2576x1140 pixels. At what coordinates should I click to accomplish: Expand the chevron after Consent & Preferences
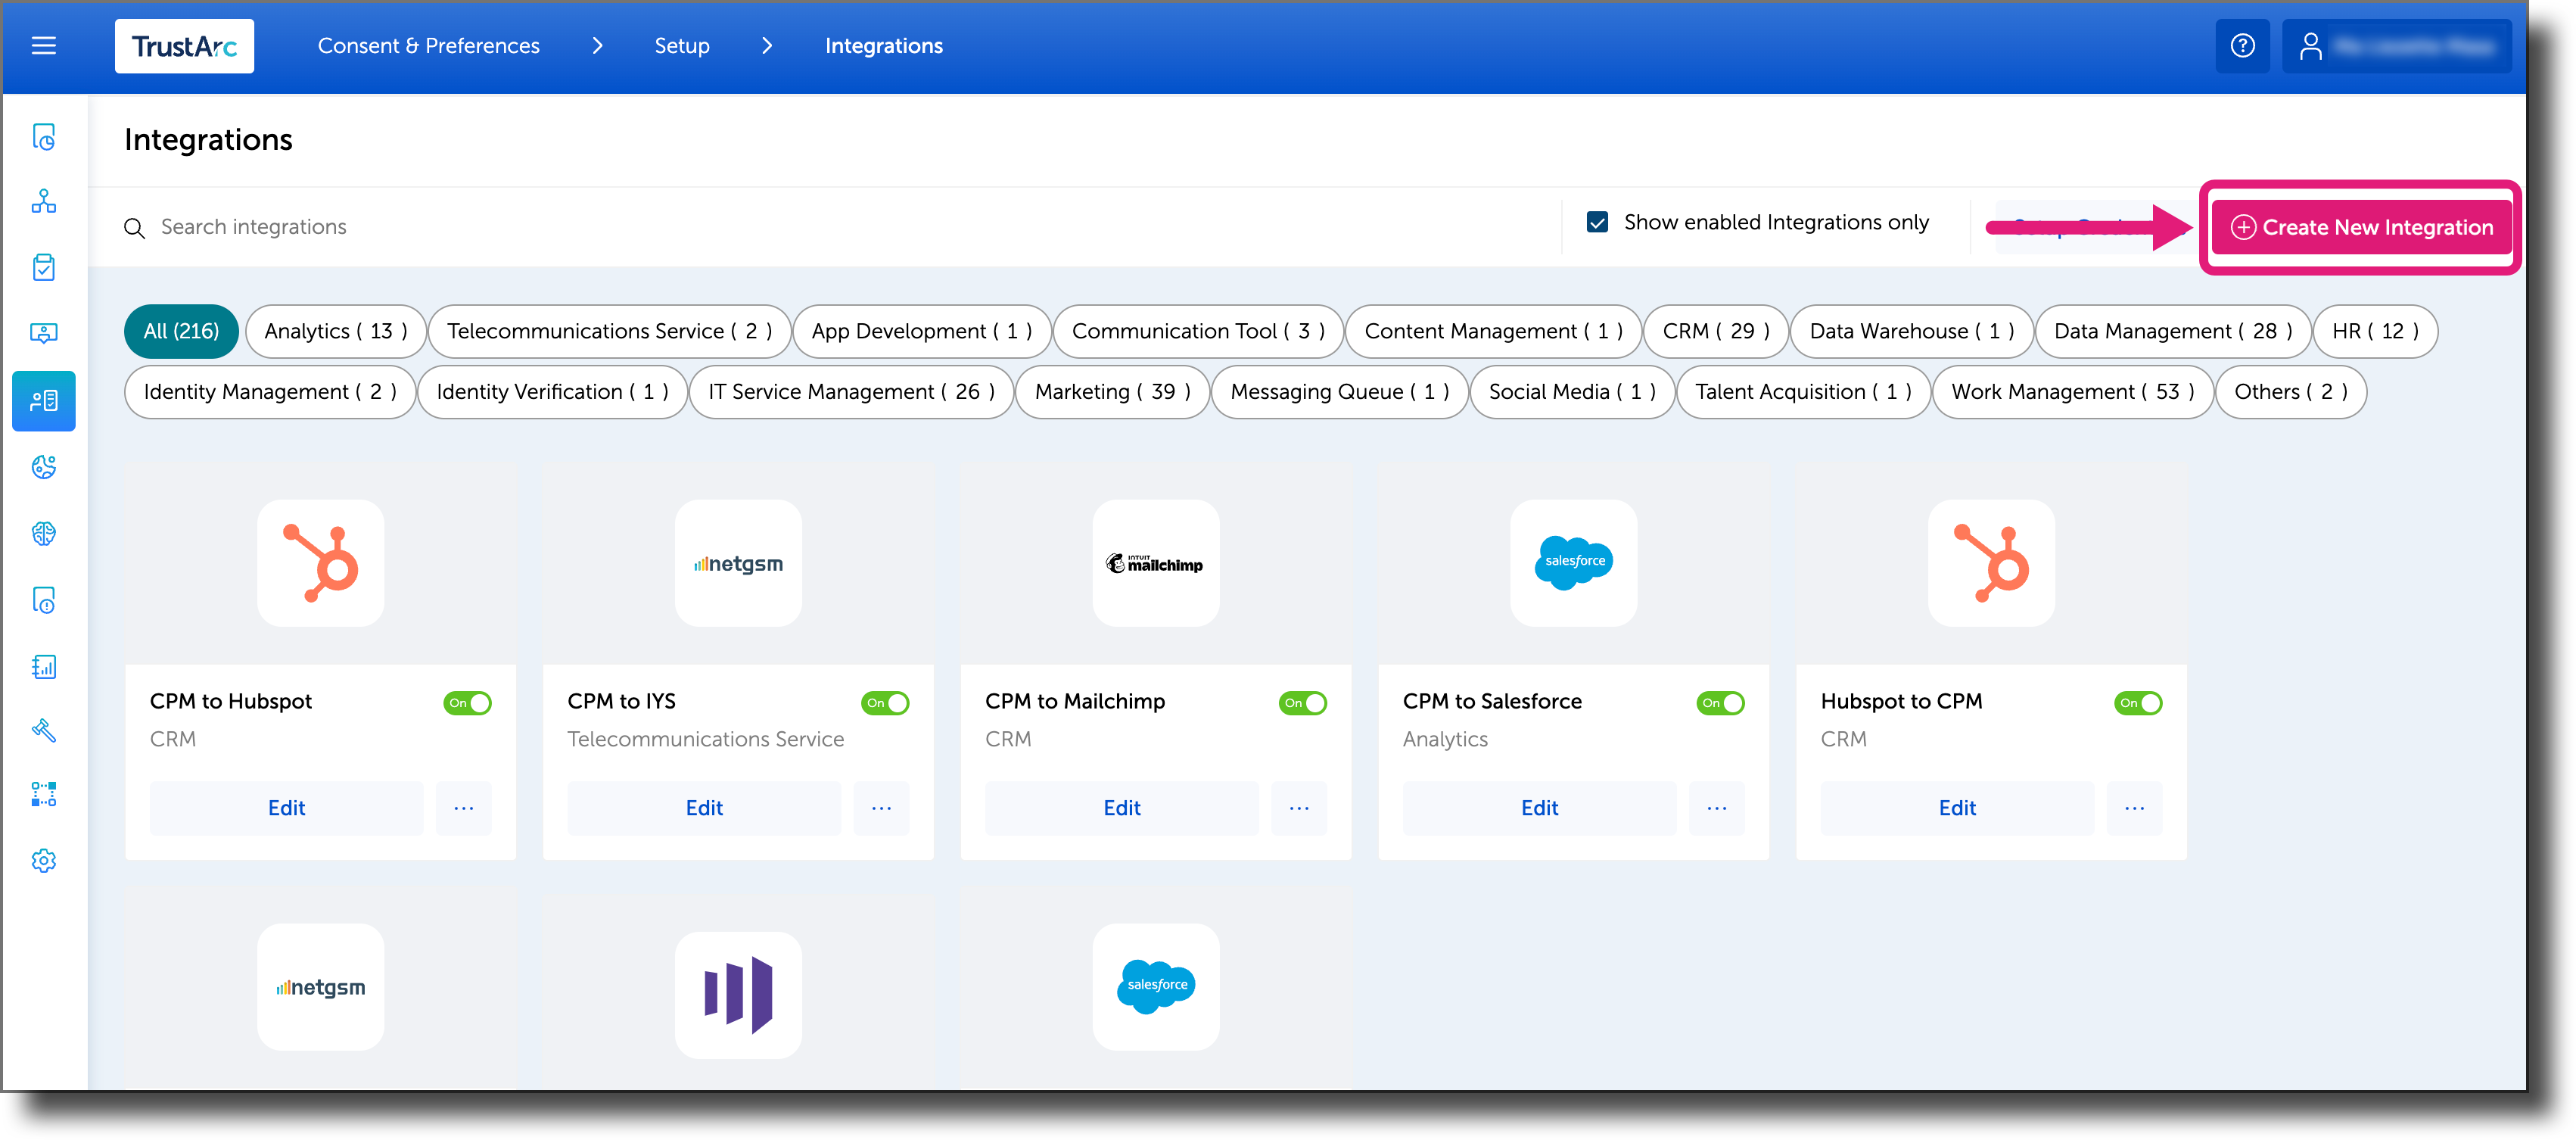point(597,46)
